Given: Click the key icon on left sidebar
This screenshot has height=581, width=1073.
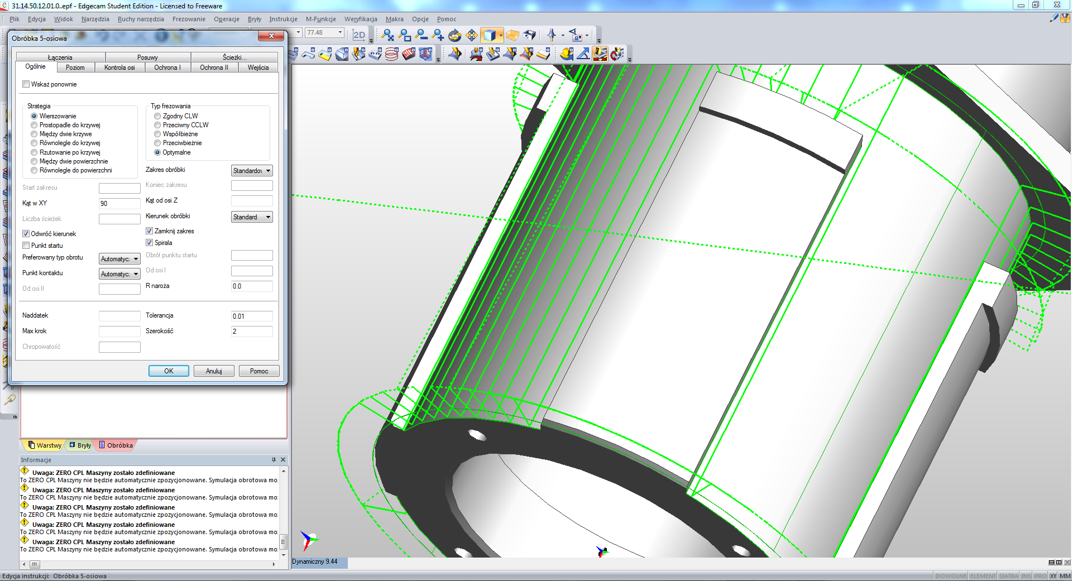Looking at the screenshot, I should [x=9, y=400].
